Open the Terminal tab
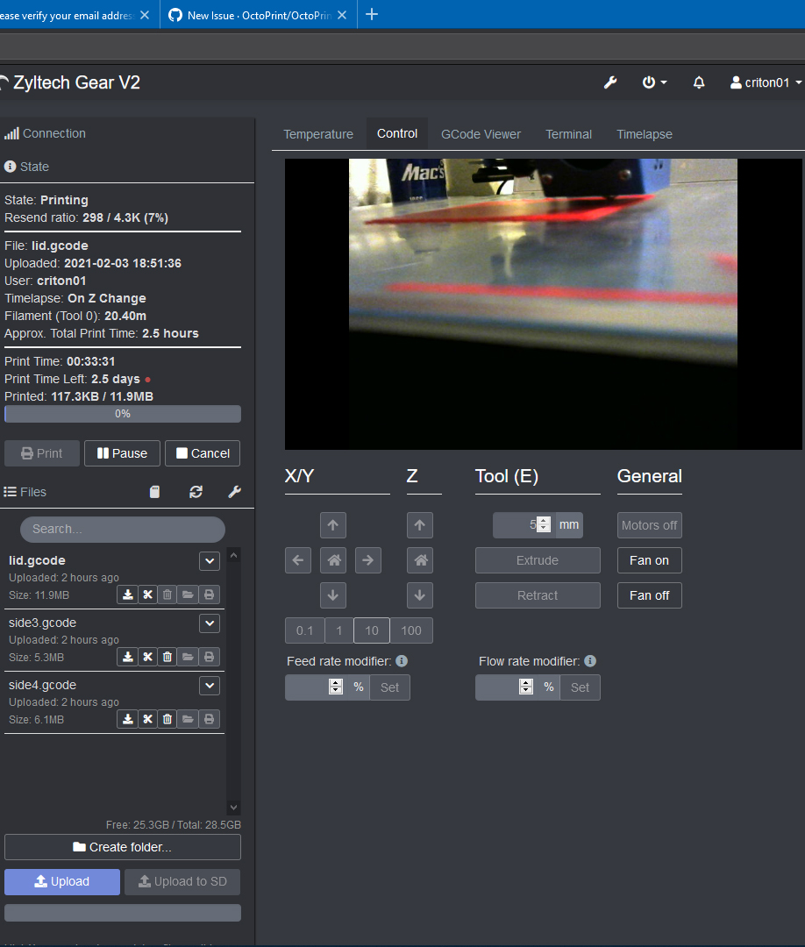 569,134
